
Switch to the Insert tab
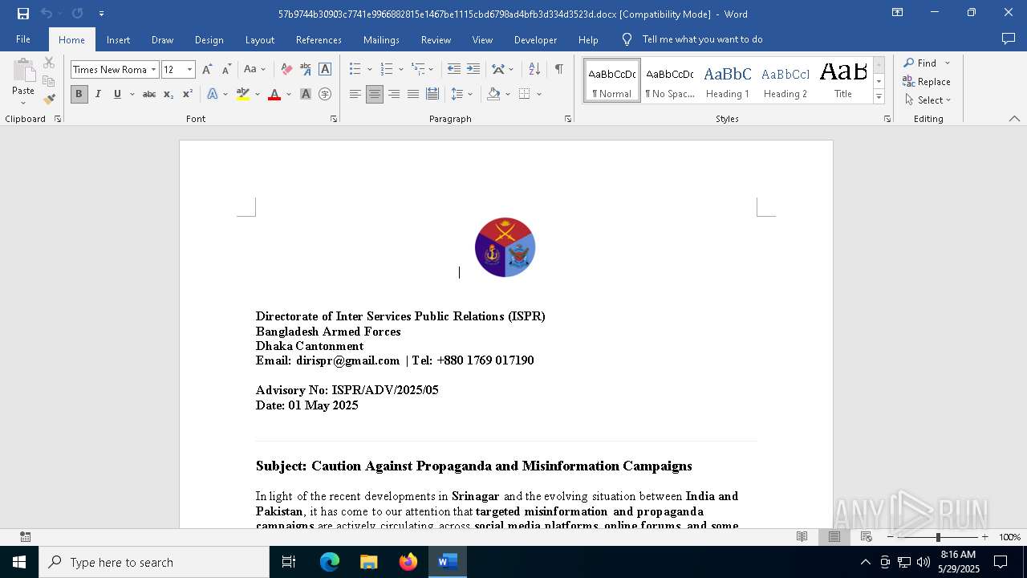click(118, 39)
